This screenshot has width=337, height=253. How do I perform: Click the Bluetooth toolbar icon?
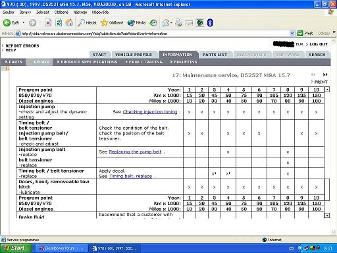click(210, 22)
